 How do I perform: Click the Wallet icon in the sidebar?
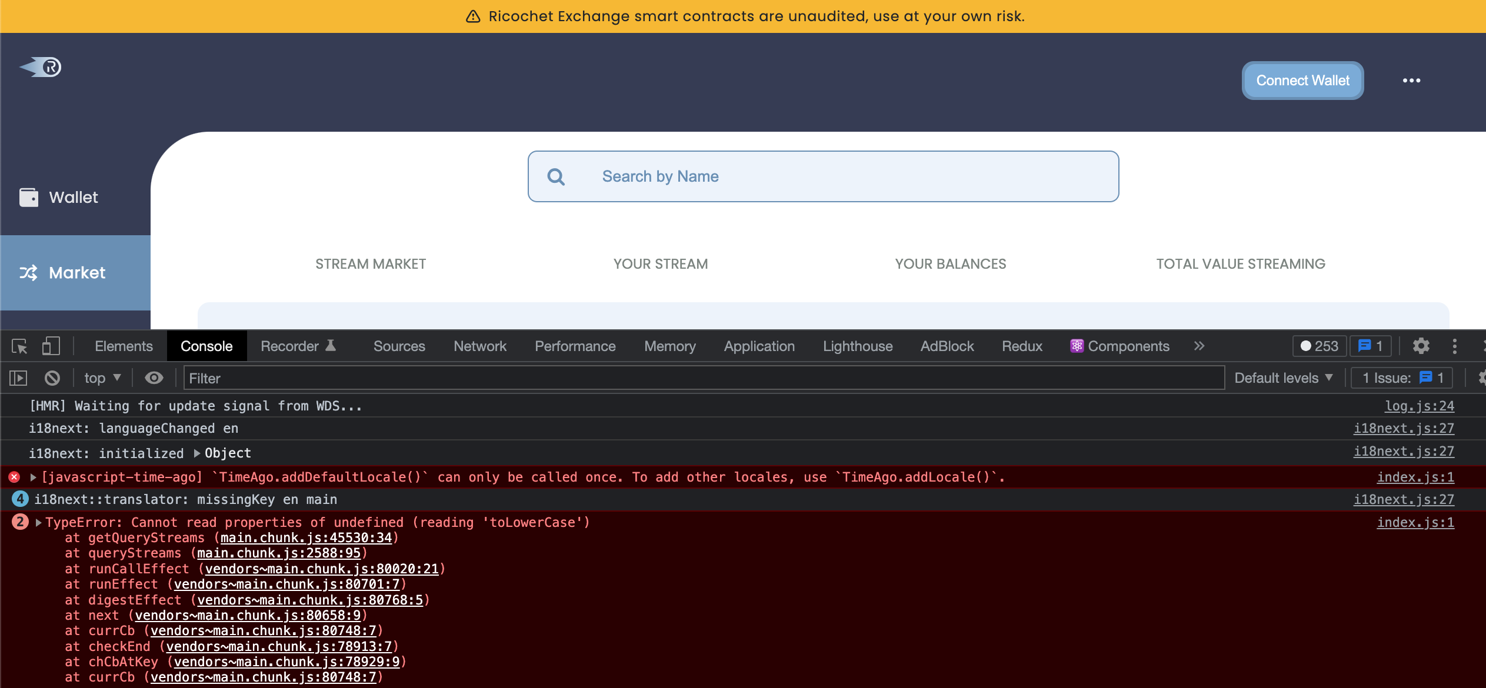pos(29,197)
